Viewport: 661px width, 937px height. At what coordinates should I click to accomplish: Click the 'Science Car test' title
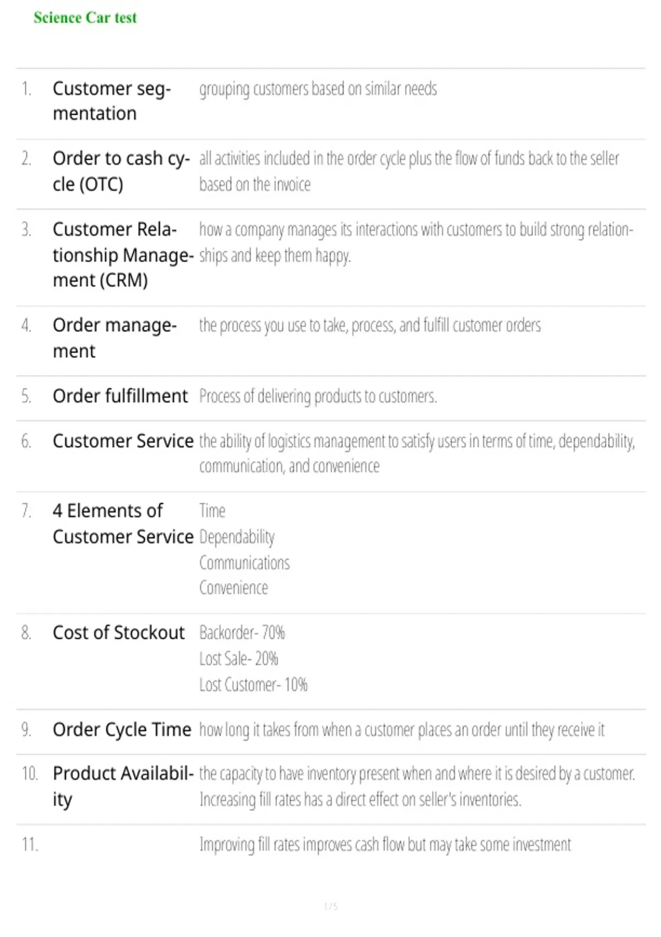click(x=85, y=18)
